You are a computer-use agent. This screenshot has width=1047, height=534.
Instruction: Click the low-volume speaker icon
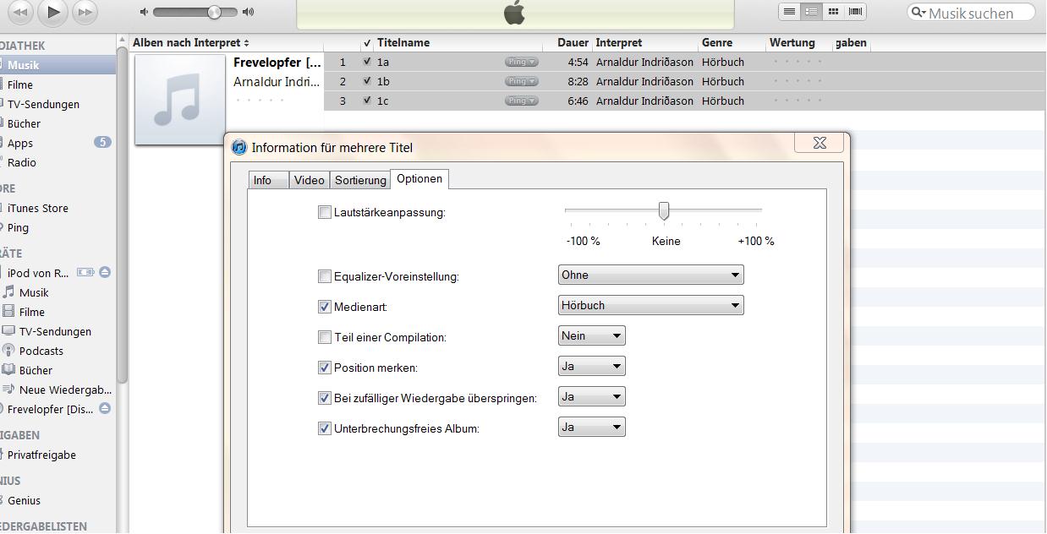144,12
